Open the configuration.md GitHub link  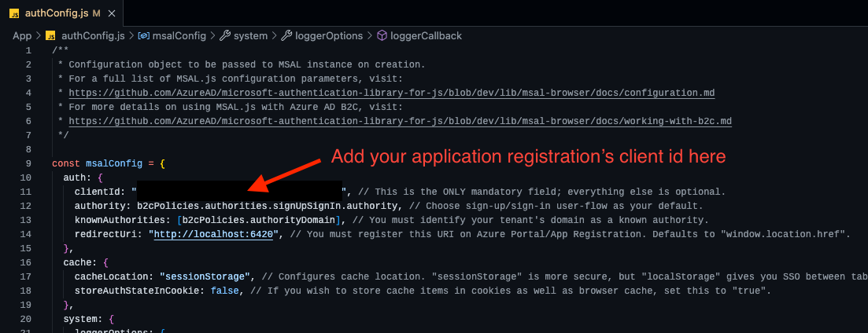point(391,93)
